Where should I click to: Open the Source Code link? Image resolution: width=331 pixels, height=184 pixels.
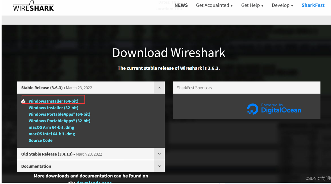[41, 140]
